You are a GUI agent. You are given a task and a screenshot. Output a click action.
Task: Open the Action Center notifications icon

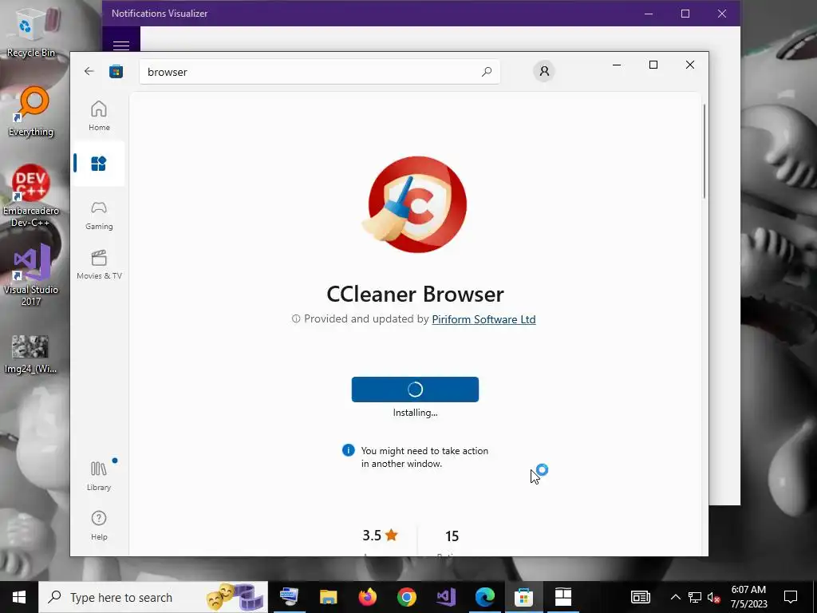click(791, 597)
